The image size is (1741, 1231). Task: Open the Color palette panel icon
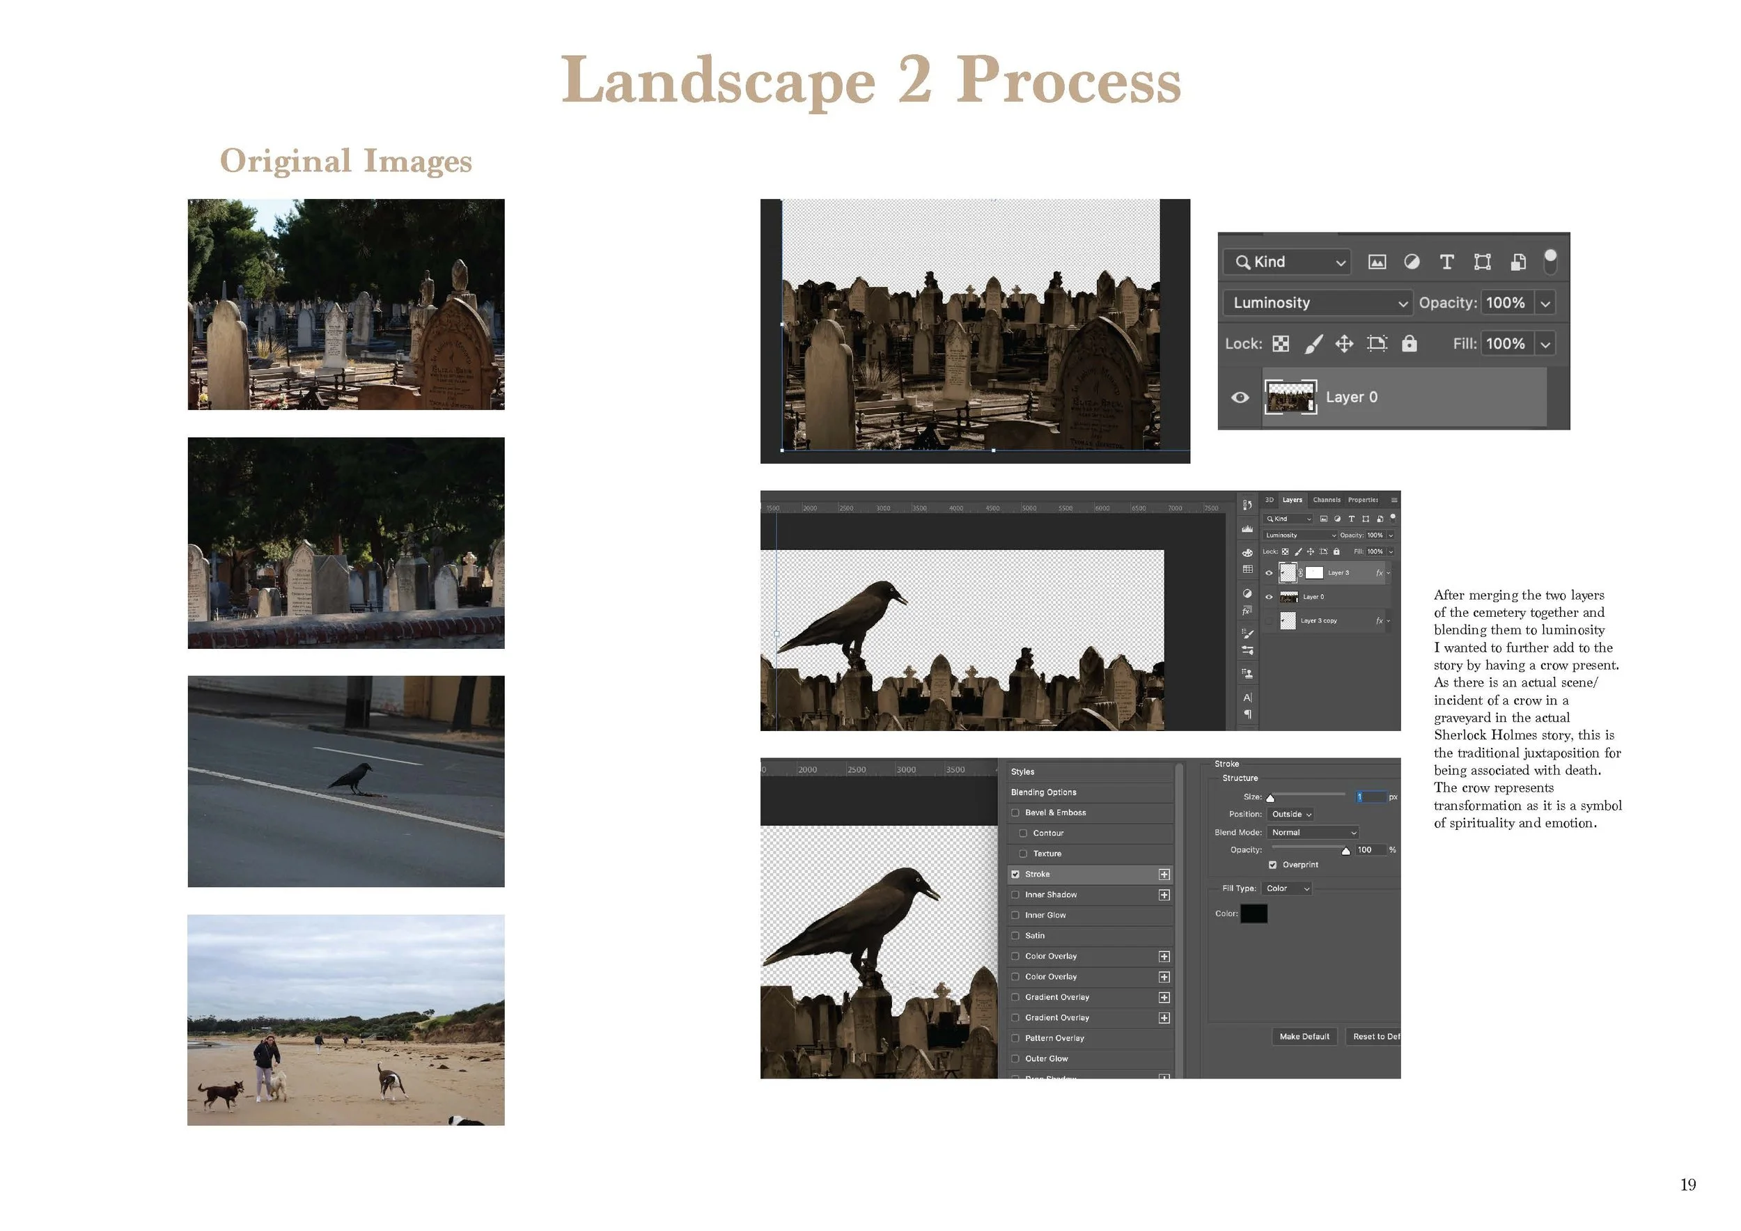[1247, 553]
